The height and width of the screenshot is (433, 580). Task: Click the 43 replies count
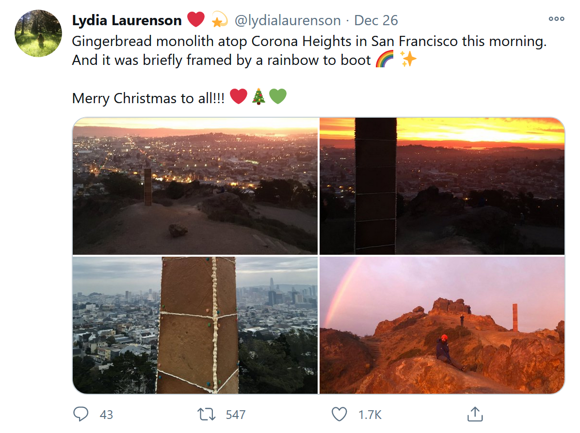tap(106, 415)
